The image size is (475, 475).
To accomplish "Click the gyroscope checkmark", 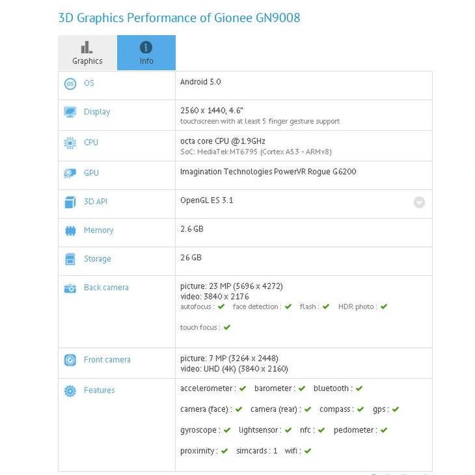I will coord(227,430).
